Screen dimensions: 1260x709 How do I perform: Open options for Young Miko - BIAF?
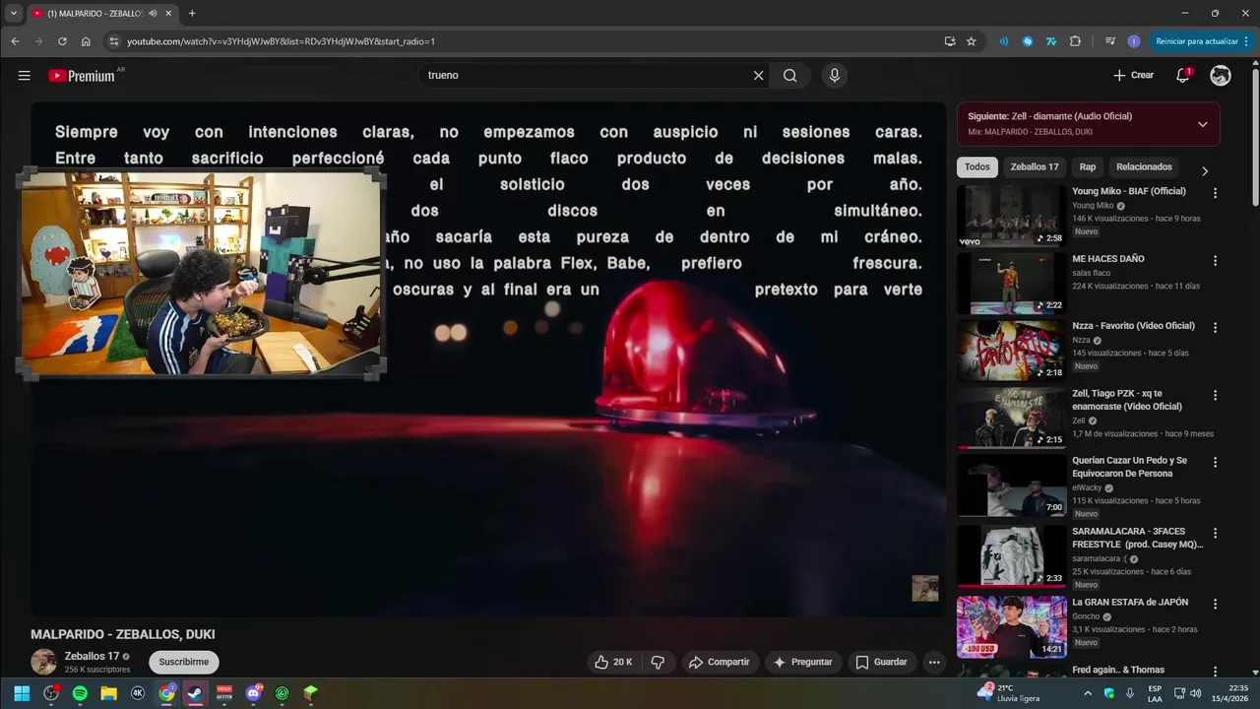point(1215,193)
